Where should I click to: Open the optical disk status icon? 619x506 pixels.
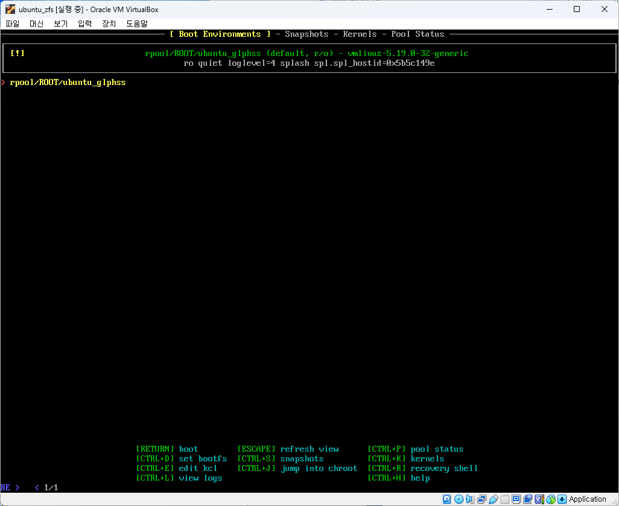pos(459,499)
